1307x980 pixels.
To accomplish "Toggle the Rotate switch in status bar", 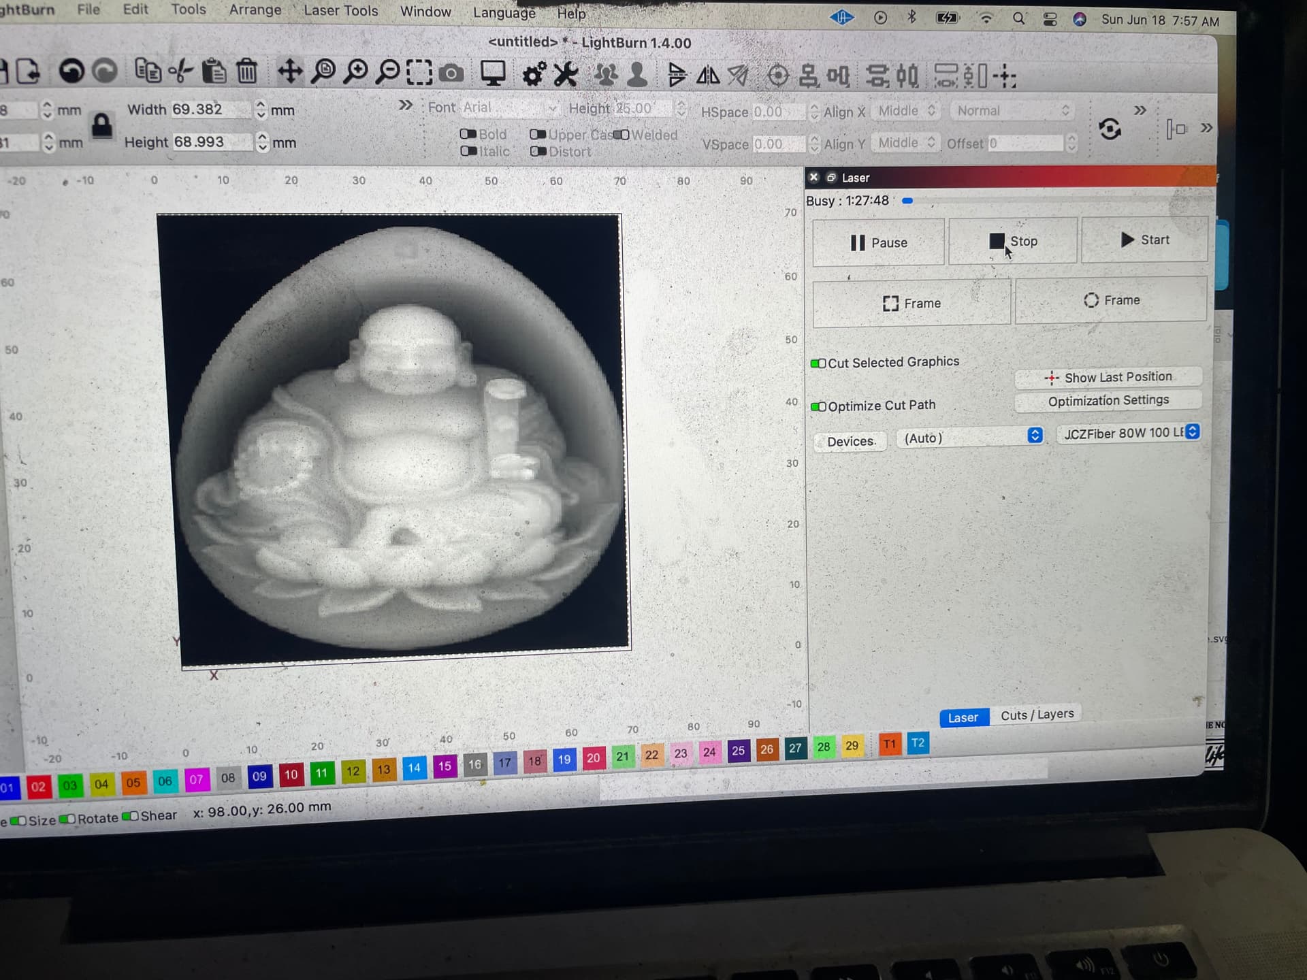I will tap(67, 819).
